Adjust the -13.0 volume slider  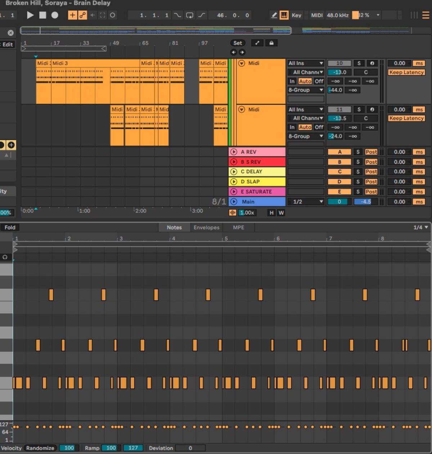[339, 72]
